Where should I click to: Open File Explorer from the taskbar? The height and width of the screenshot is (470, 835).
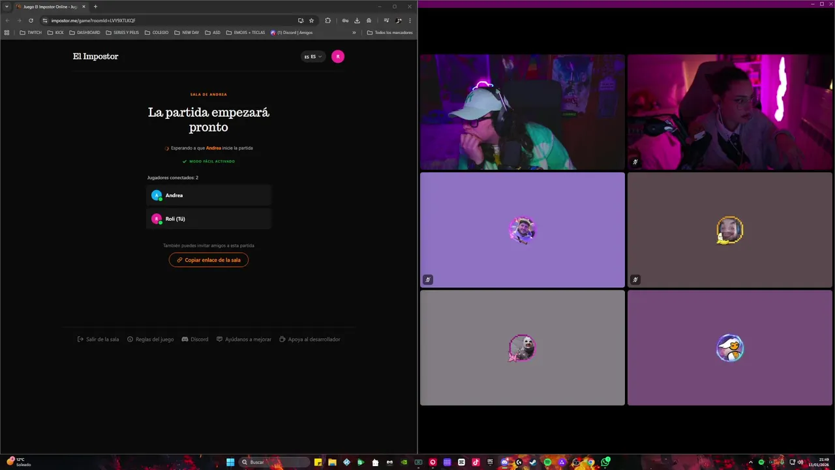point(332,462)
